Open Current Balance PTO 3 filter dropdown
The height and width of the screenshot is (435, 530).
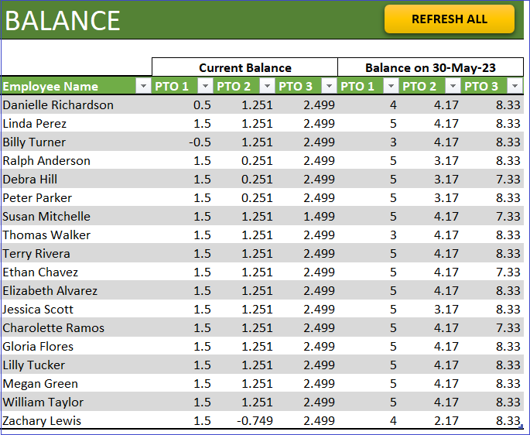pos(329,86)
